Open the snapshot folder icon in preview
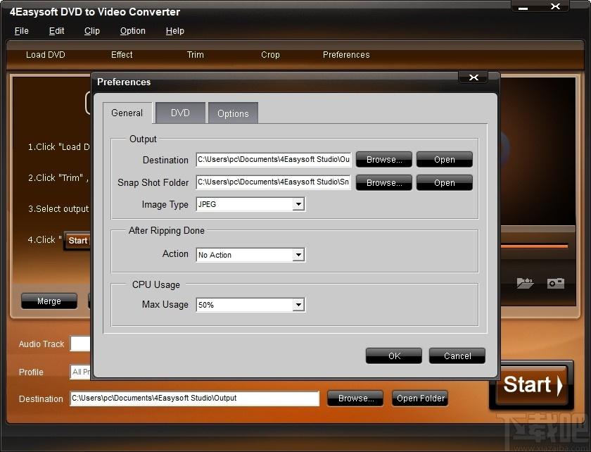This screenshot has width=591, height=452. click(526, 283)
